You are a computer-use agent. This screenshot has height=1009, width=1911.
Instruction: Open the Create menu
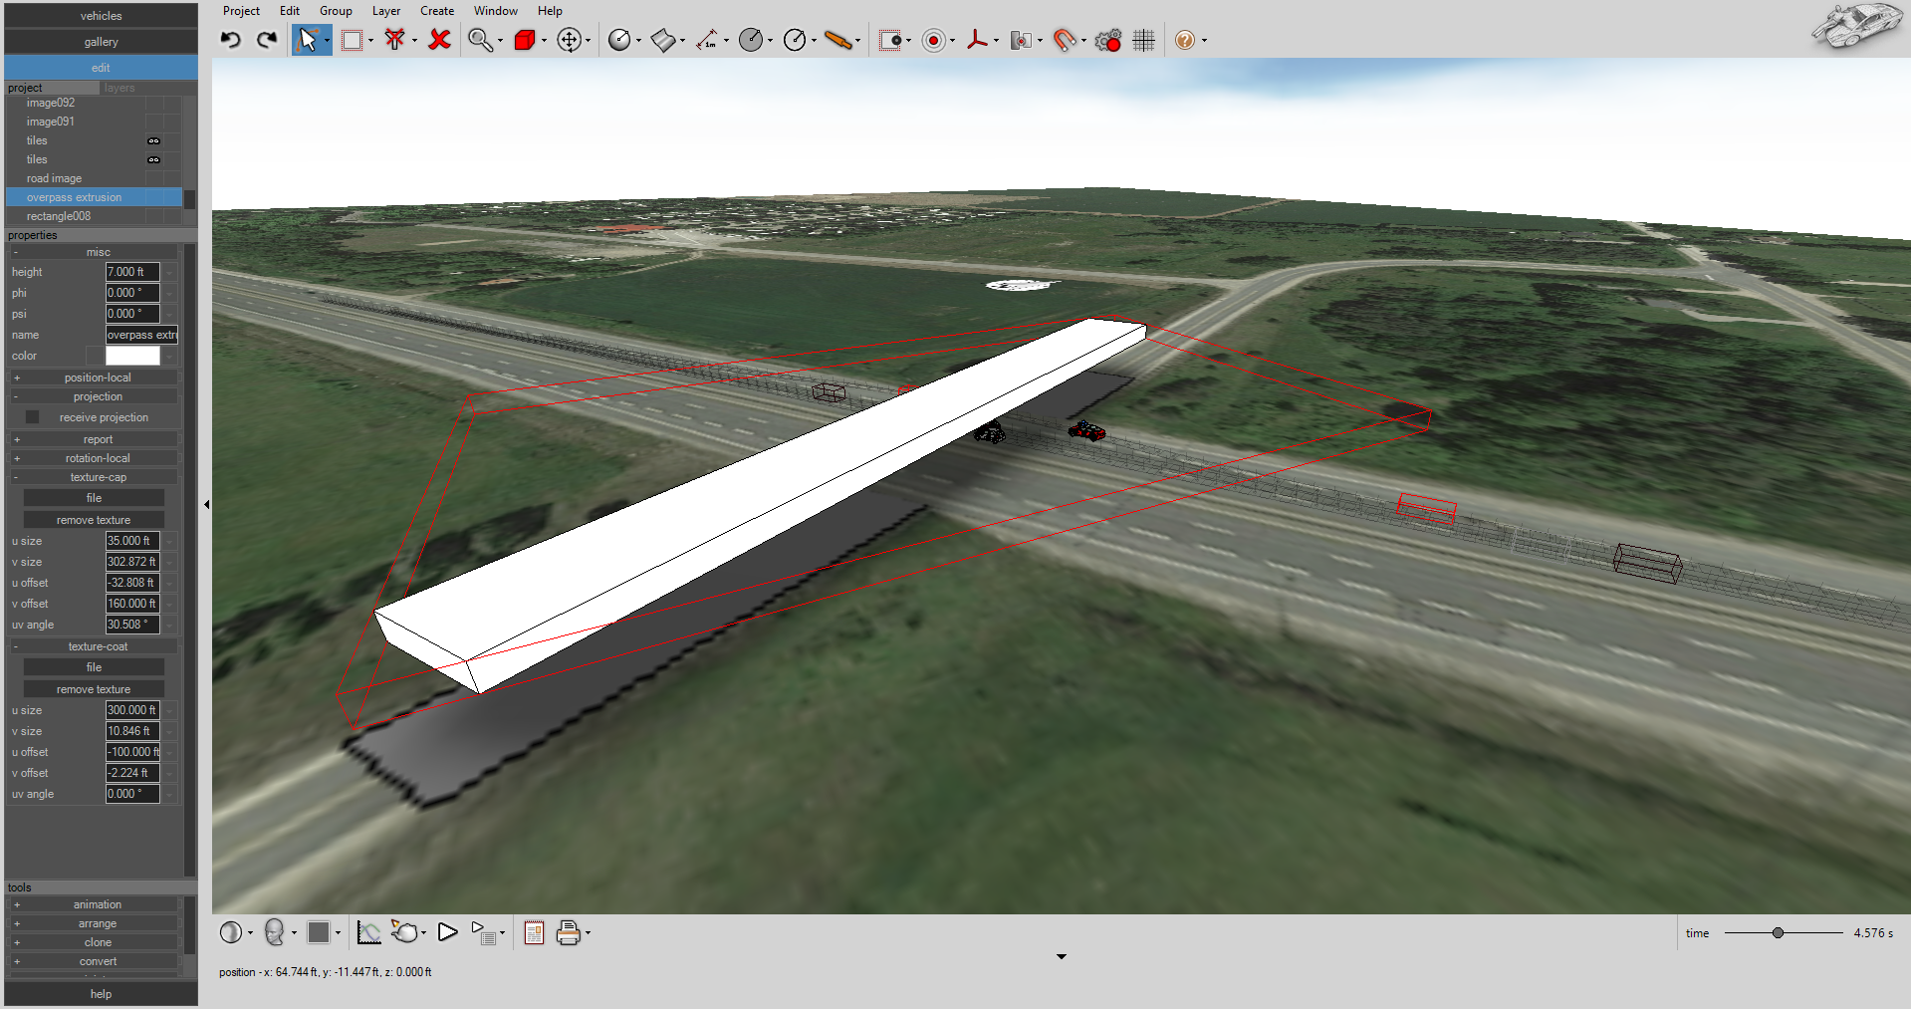437,11
